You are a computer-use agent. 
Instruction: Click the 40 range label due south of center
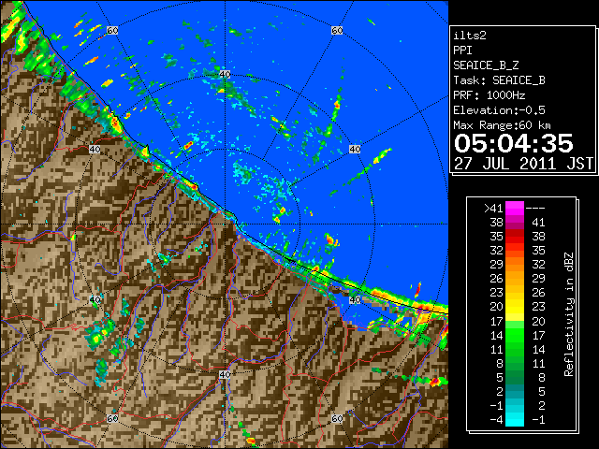(x=225, y=374)
